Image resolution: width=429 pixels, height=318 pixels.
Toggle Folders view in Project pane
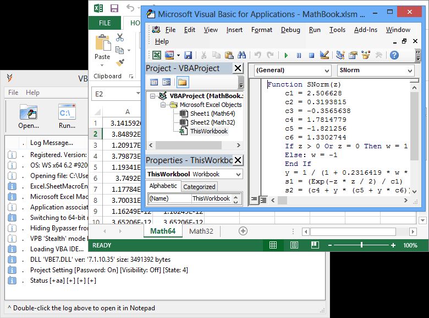point(182,82)
